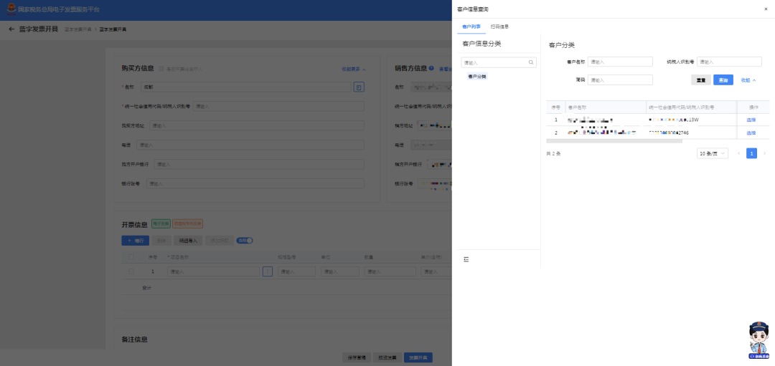Click the 纳税人识别号 input field
This screenshot has height=366, width=775.
[728, 62]
